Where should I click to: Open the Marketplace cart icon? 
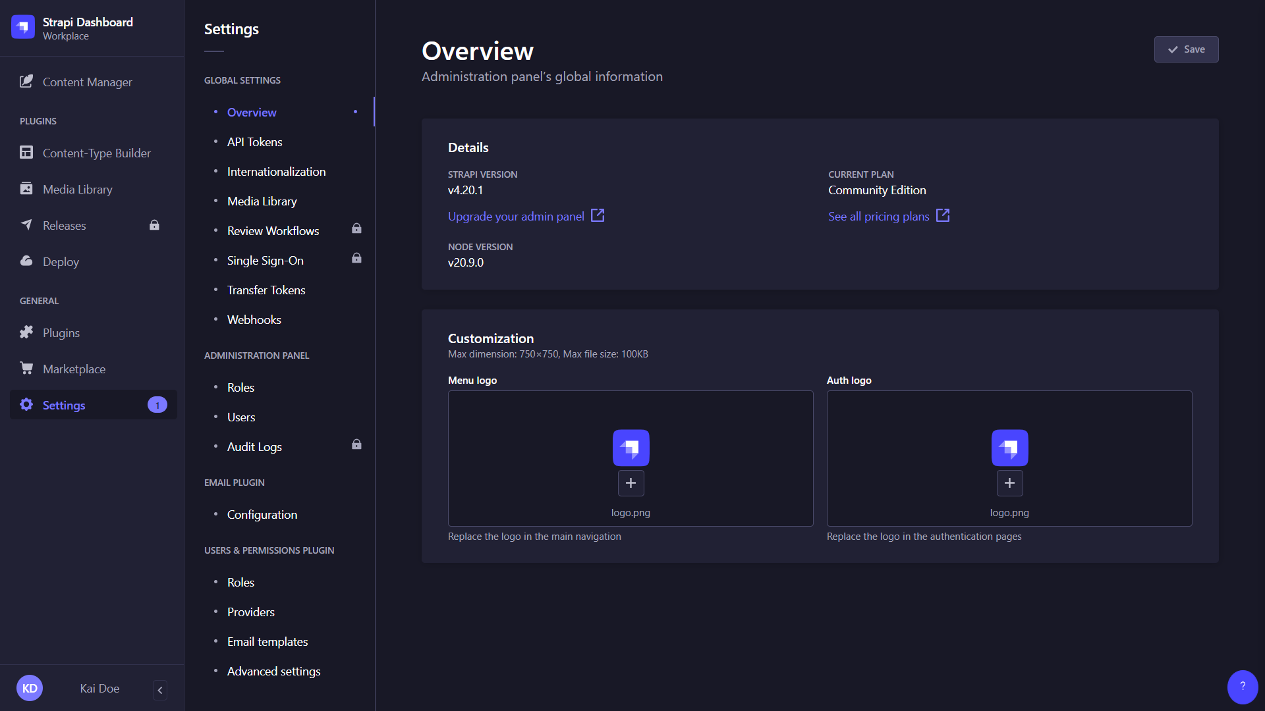[x=26, y=368]
